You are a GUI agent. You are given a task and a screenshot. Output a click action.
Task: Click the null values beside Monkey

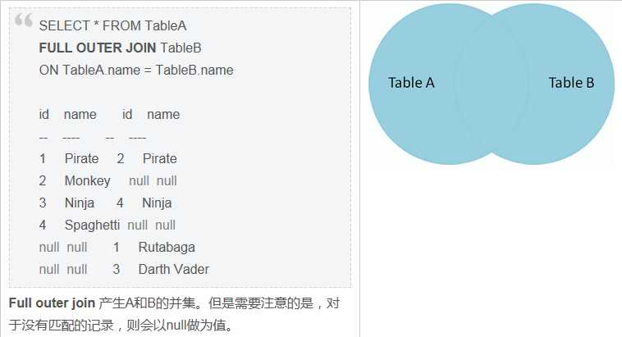coord(153,180)
